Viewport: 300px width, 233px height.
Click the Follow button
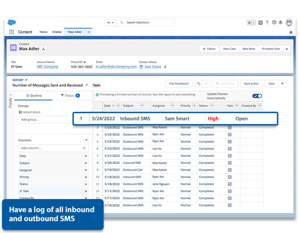(209, 49)
